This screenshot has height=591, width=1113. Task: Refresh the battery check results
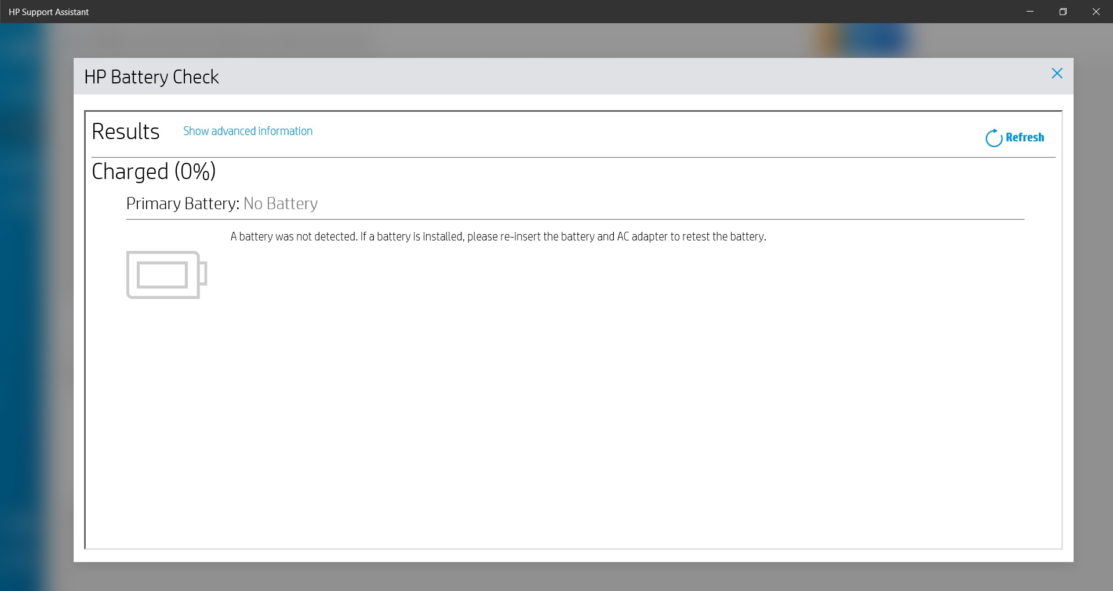[x=1014, y=137]
